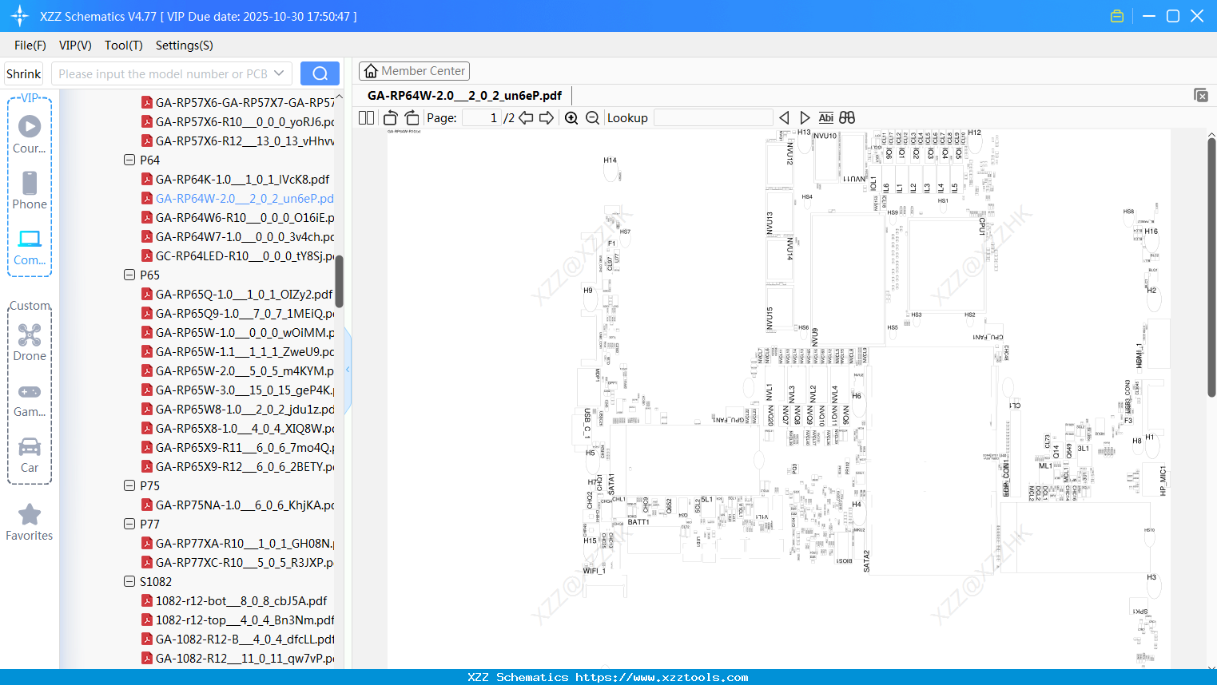This screenshot has width=1217, height=685.
Task: Open the Settings(S) menu
Action: pos(185,46)
